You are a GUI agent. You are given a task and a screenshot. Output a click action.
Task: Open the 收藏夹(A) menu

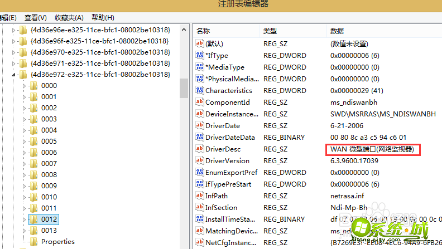pos(69,18)
